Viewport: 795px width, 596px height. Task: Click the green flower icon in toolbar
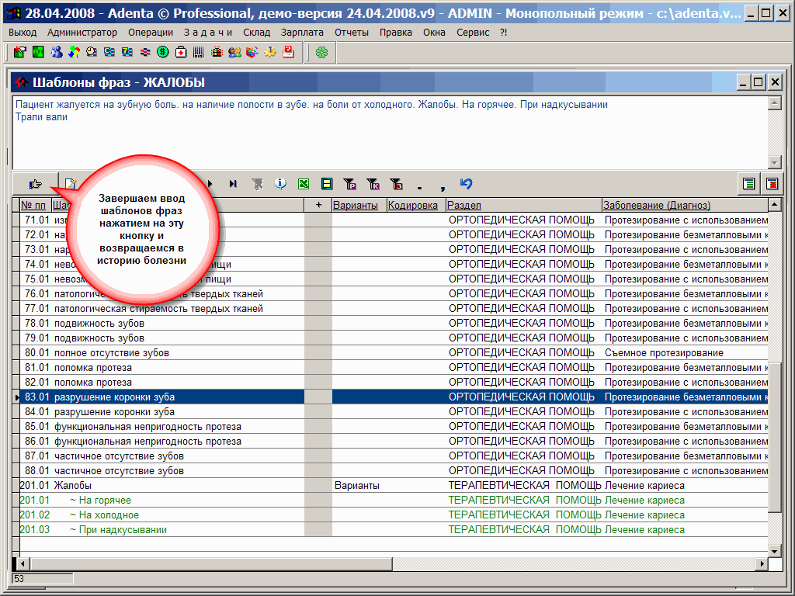coord(321,52)
